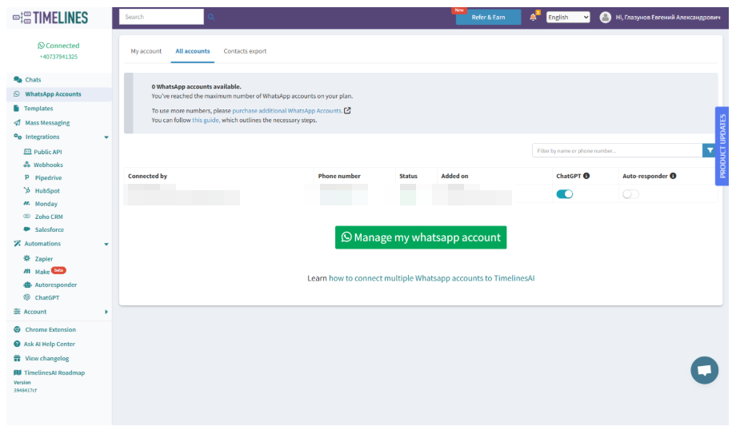Click the HubSpot icon
Image resolution: width=732 pixels, height=430 pixels.
[x=27, y=191]
